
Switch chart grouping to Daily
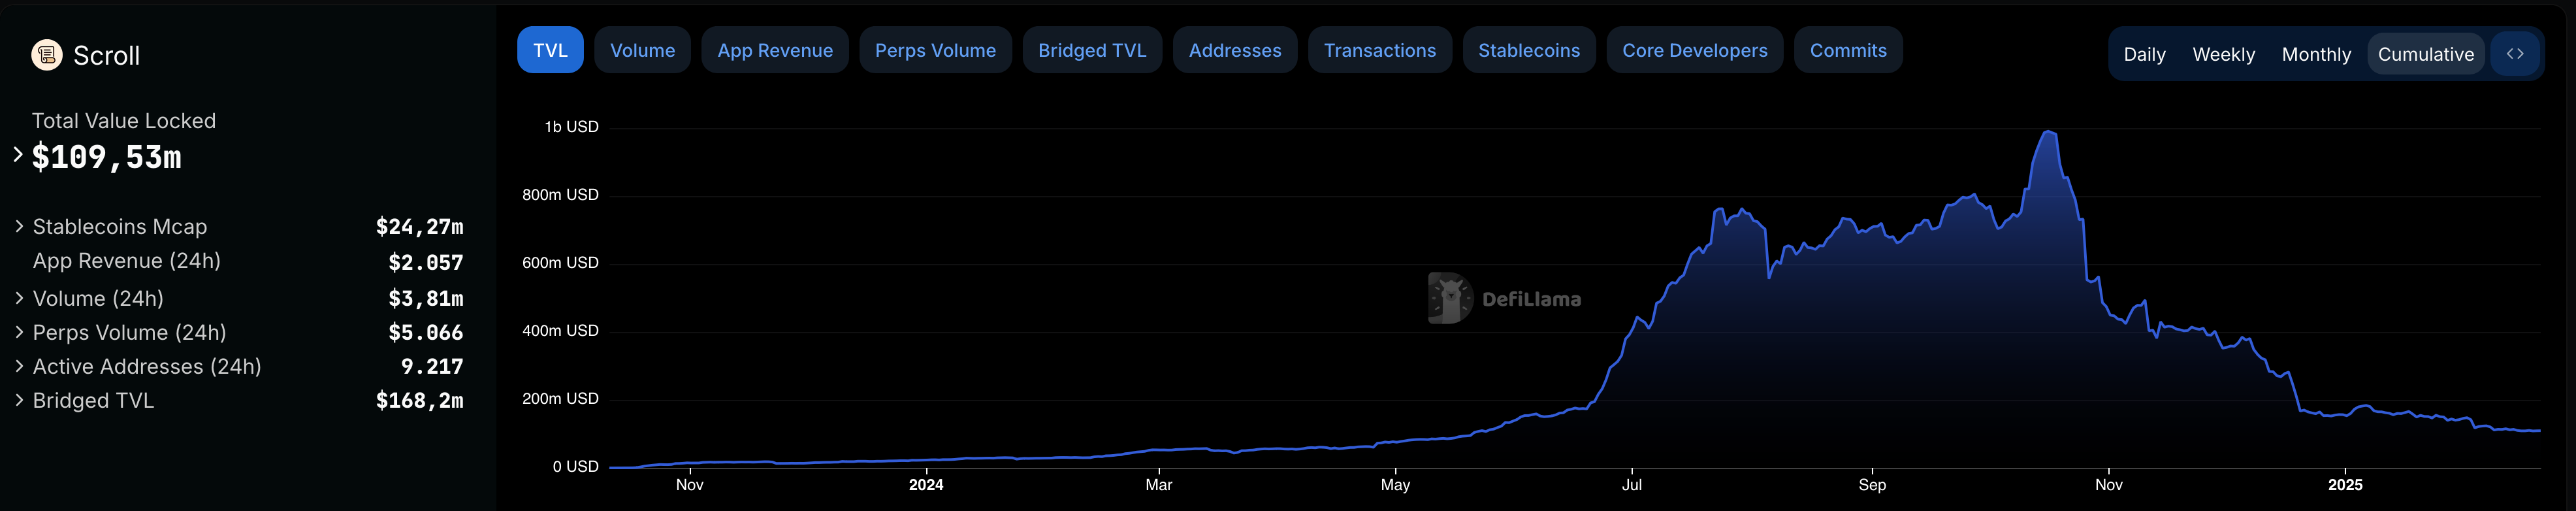pyautogui.click(x=2144, y=54)
